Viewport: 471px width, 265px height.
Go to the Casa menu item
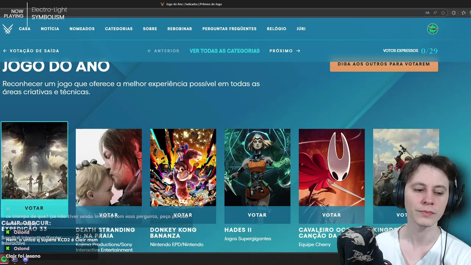[25, 29]
